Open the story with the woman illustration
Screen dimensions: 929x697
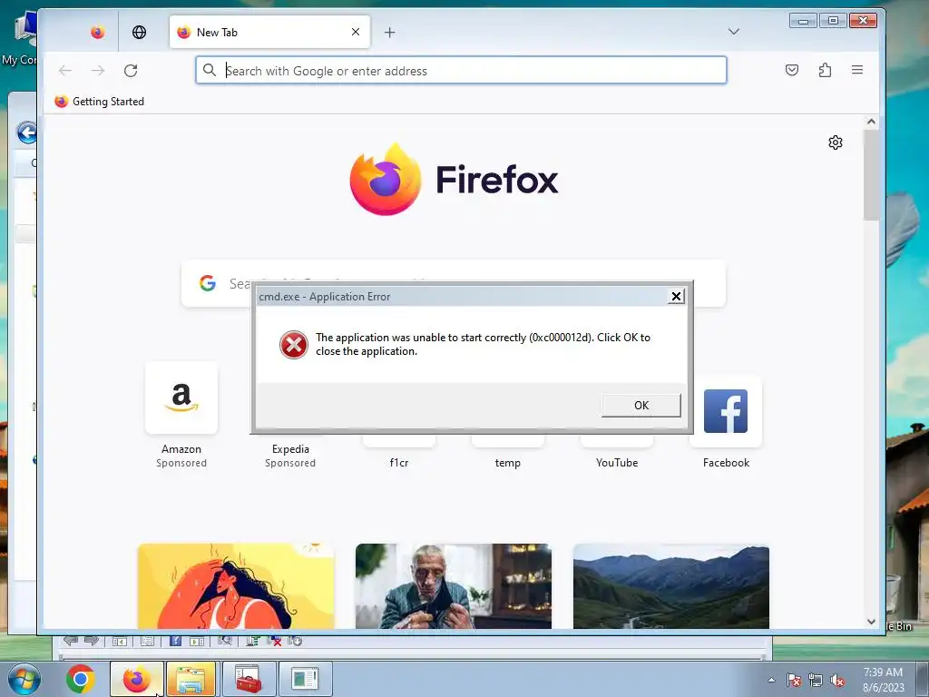[236, 586]
